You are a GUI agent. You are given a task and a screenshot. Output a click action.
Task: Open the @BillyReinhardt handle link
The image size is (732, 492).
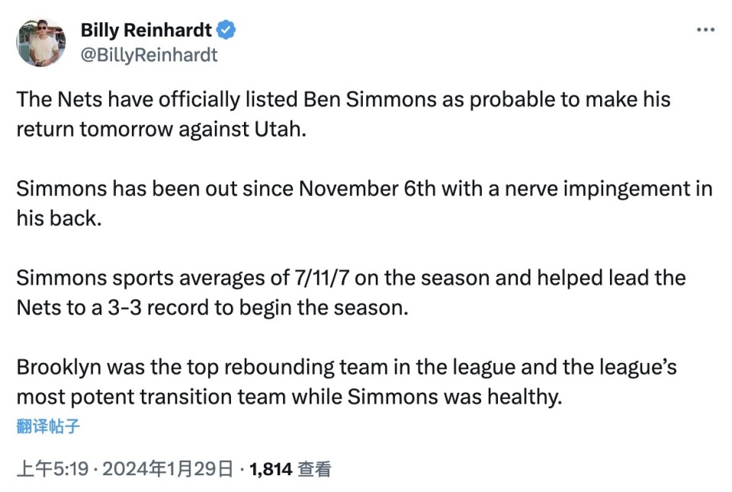pyautogui.click(x=149, y=55)
